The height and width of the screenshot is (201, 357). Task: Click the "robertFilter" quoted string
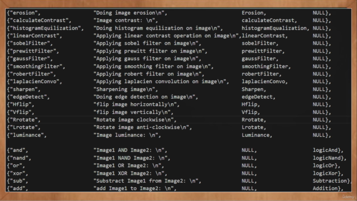tap(31, 74)
